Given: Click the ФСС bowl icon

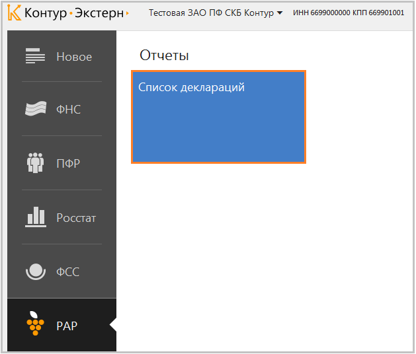Looking at the screenshot, I should tap(36, 271).
